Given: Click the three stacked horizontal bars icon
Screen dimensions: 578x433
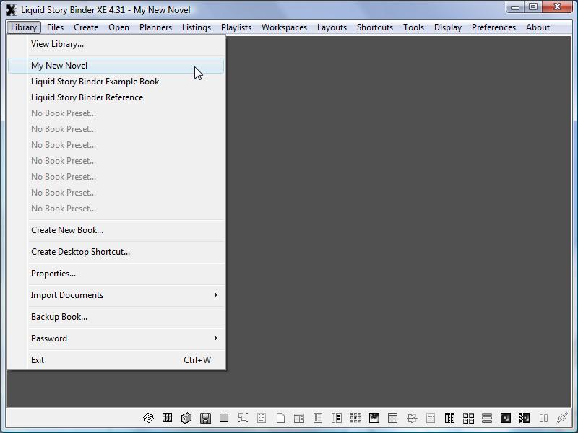Looking at the screenshot, I should point(487,418).
